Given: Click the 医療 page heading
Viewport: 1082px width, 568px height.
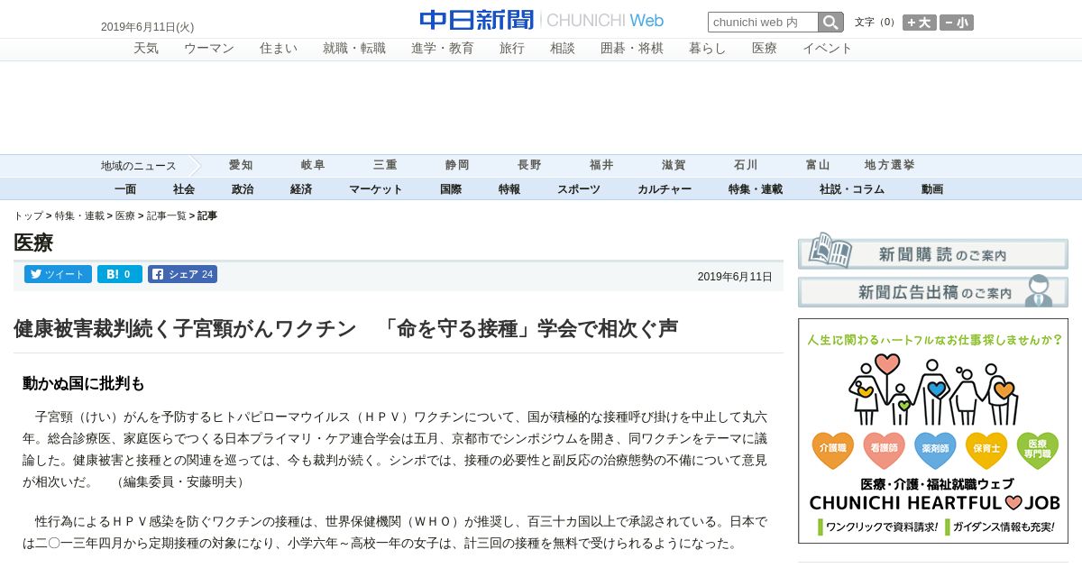Looking at the screenshot, I should [x=33, y=243].
